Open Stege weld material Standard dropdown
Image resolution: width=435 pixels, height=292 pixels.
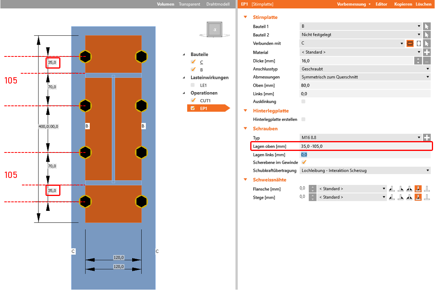[x=352, y=197]
